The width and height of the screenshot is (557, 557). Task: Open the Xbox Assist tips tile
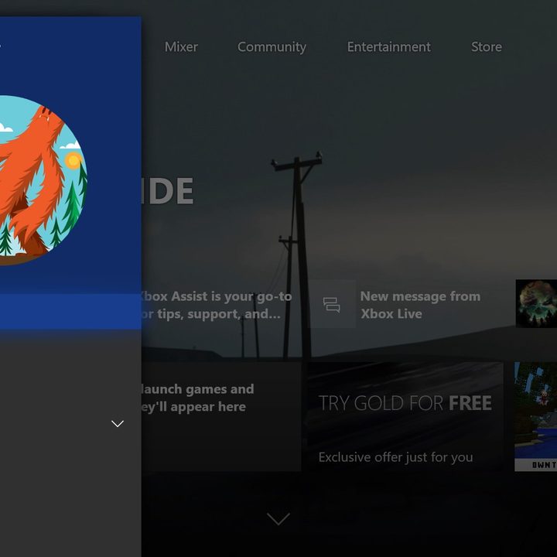[x=217, y=305]
